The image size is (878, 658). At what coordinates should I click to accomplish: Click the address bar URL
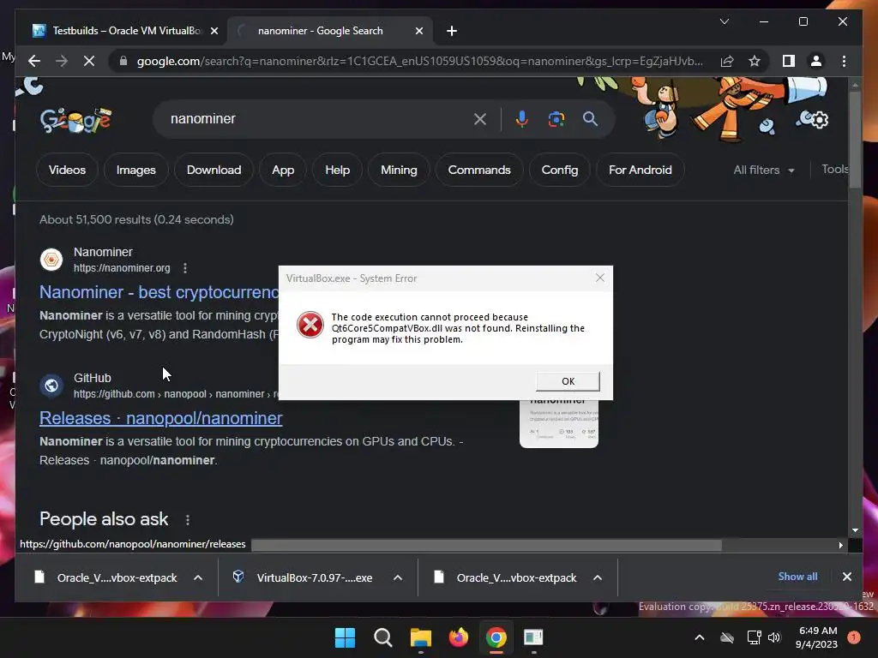(x=420, y=61)
